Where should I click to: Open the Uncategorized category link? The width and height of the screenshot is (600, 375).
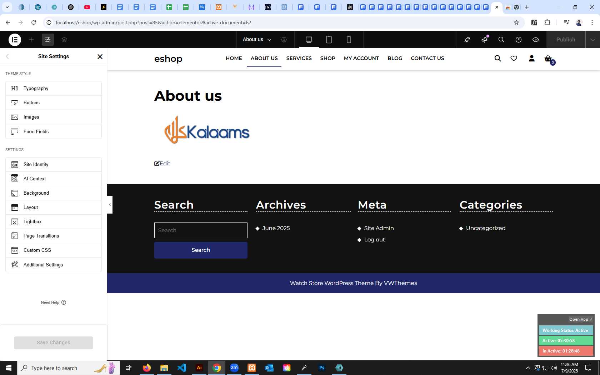[x=486, y=228]
